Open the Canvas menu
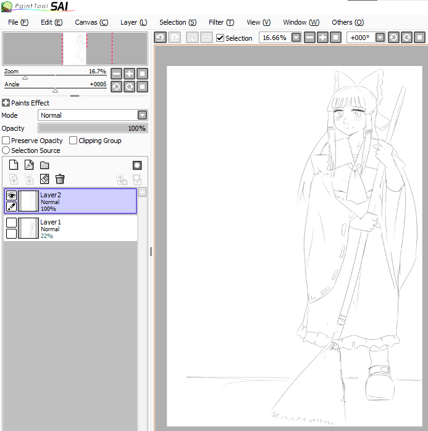 (91, 22)
